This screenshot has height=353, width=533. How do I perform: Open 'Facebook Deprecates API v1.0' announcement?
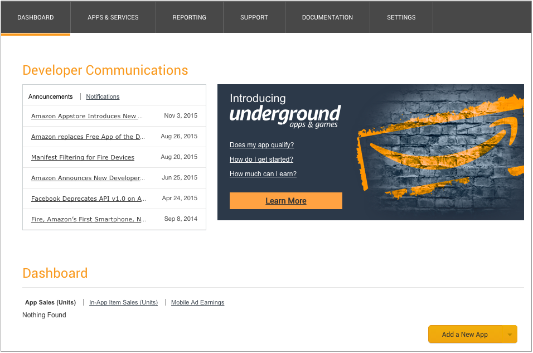pos(89,199)
